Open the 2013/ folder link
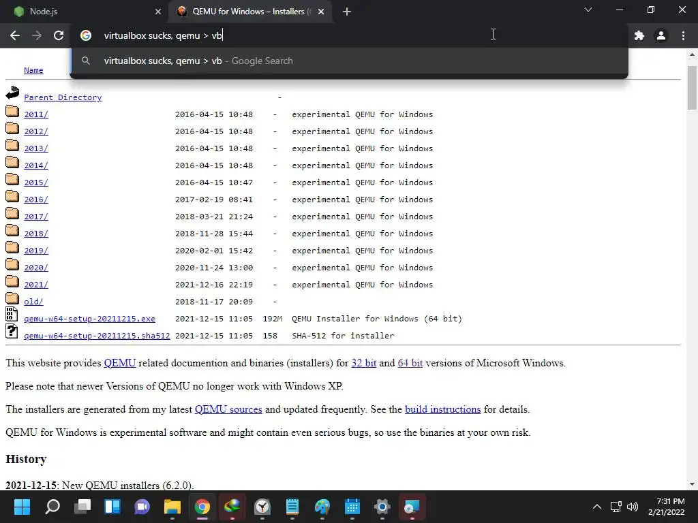This screenshot has height=523, width=698. (36, 148)
